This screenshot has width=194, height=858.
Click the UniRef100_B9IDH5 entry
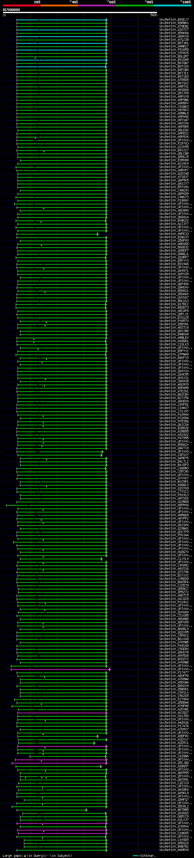174,60
